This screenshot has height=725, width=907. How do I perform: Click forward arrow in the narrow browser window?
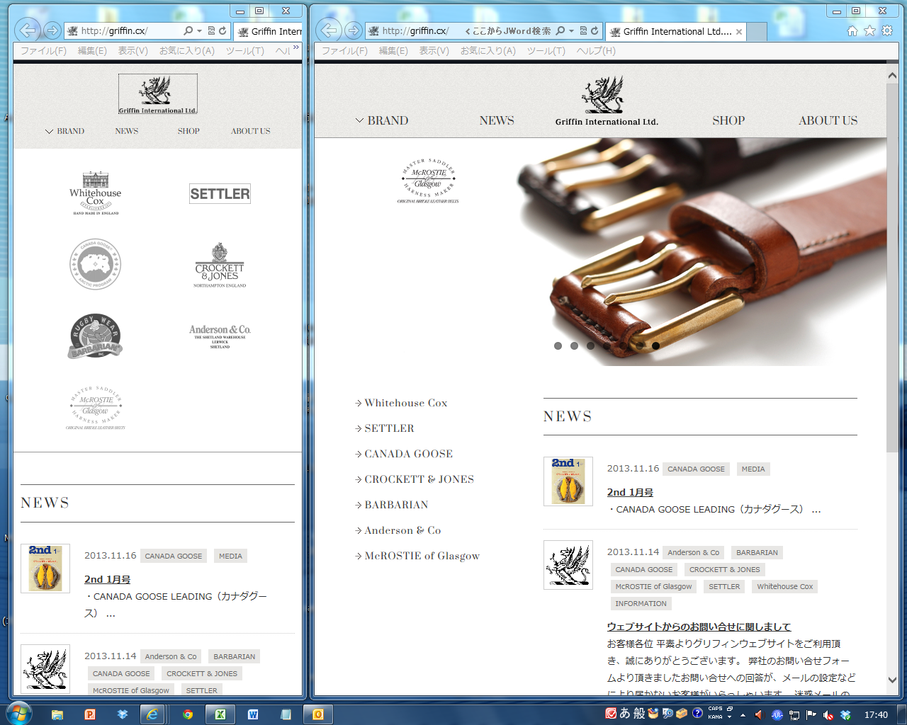[52, 30]
